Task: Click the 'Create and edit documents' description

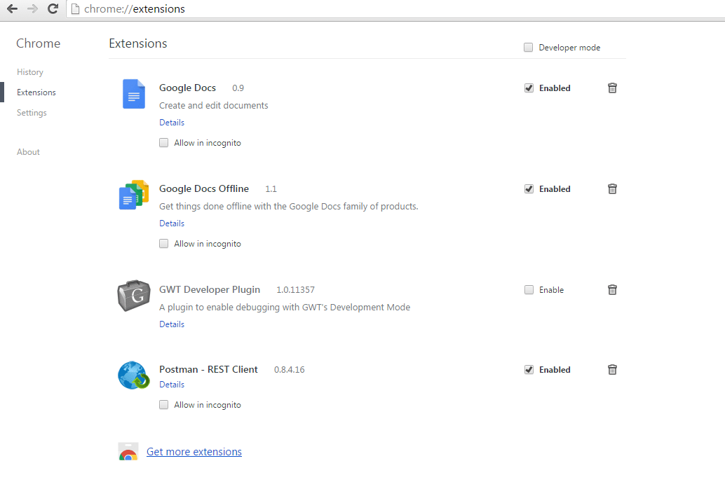Action: pos(214,105)
